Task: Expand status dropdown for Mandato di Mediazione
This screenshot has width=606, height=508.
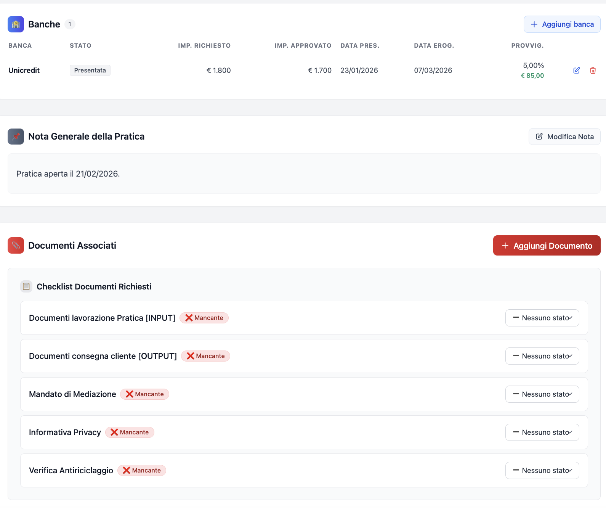Action: (542, 394)
